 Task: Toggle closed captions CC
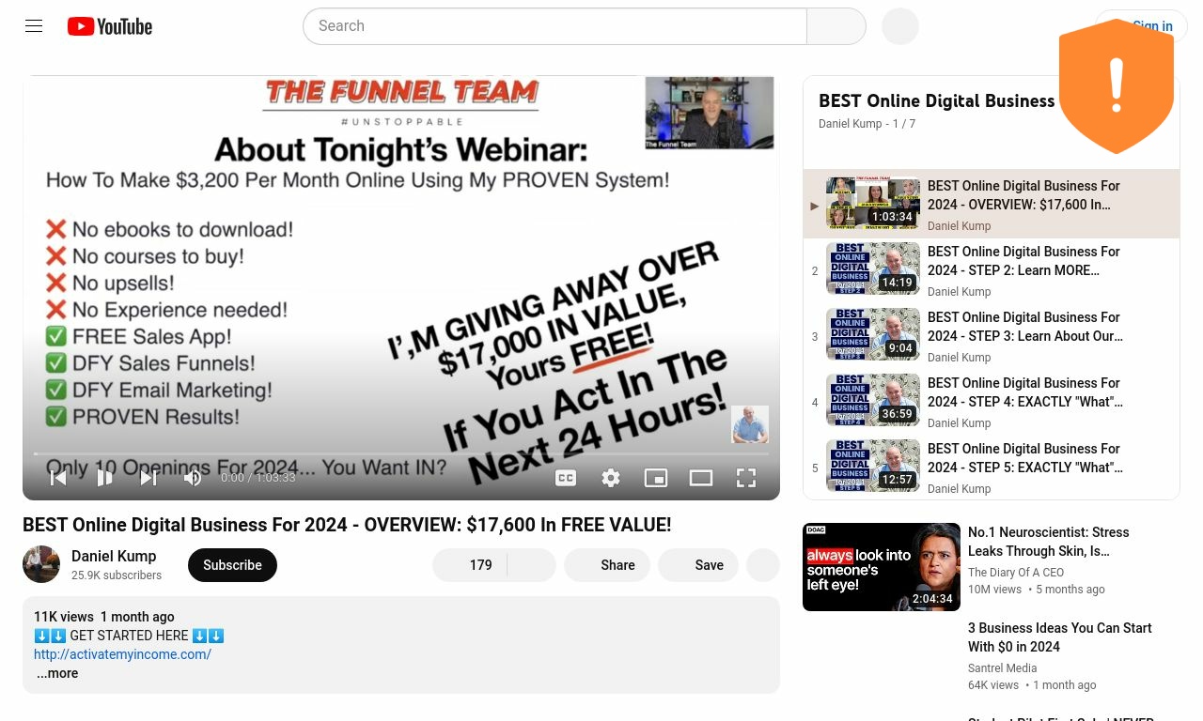pyautogui.click(x=566, y=478)
